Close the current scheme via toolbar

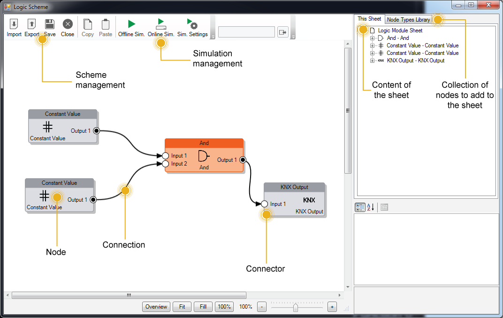coord(68,28)
